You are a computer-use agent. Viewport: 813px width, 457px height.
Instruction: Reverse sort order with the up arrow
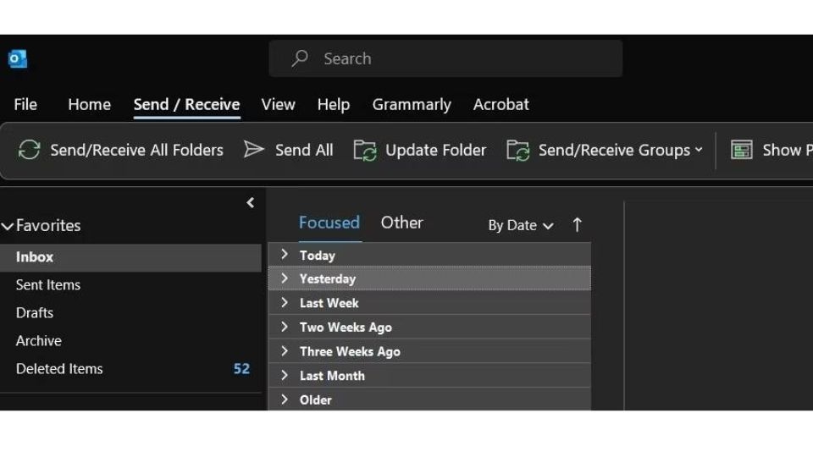577,225
